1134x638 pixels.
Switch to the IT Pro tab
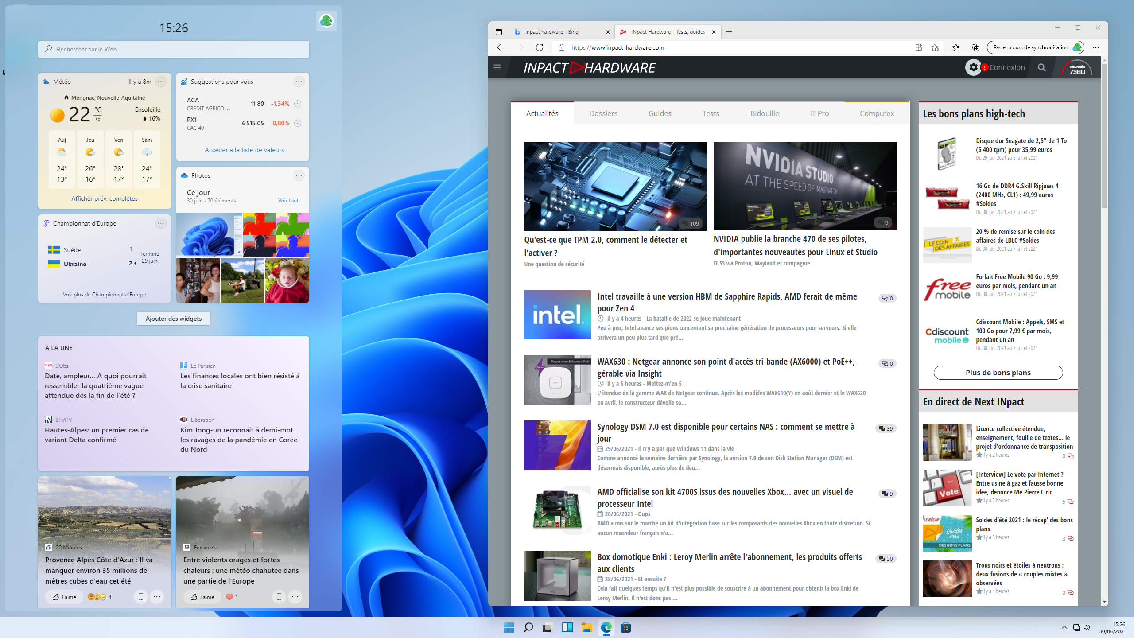[819, 113]
